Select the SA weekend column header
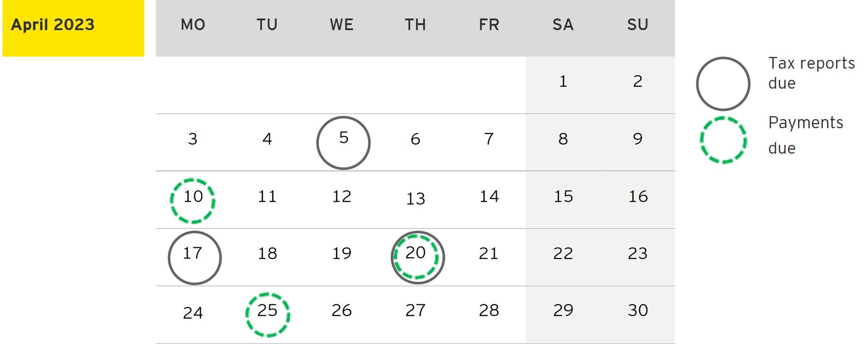This screenshot has width=866, height=344. pyautogui.click(x=563, y=25)
